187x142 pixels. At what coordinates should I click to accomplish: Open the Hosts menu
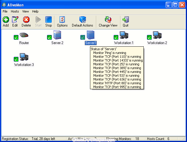tap(15, 11)
